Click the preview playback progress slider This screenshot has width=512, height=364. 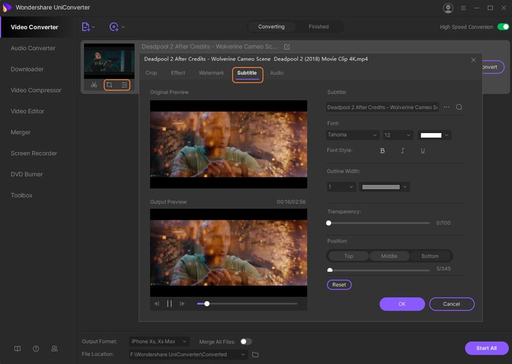[x=247, y=304]
